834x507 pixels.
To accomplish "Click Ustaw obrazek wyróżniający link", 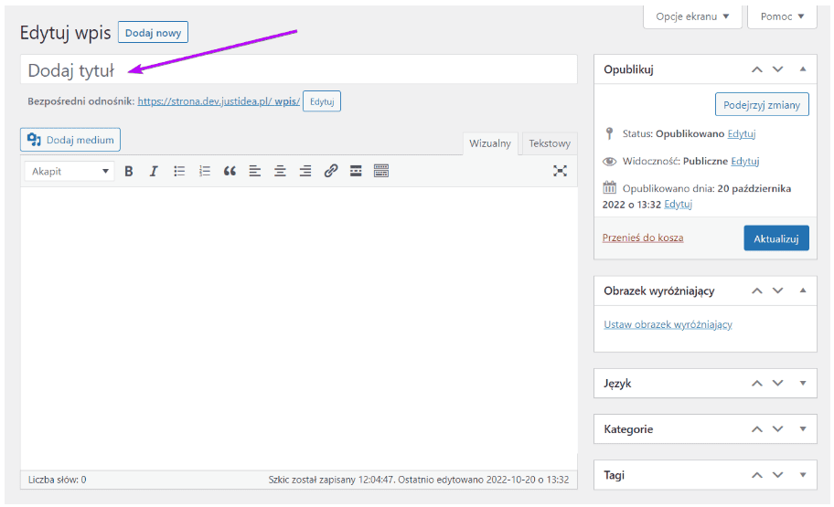I will (668, 324).
